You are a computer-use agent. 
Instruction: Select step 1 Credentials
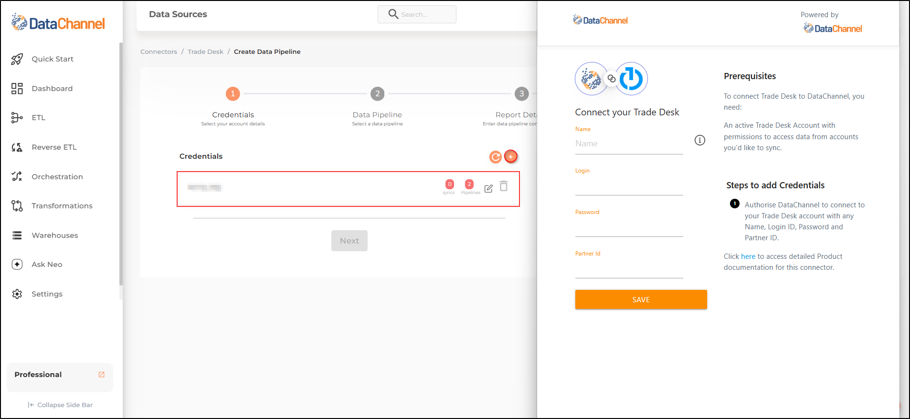coord(233,94)
